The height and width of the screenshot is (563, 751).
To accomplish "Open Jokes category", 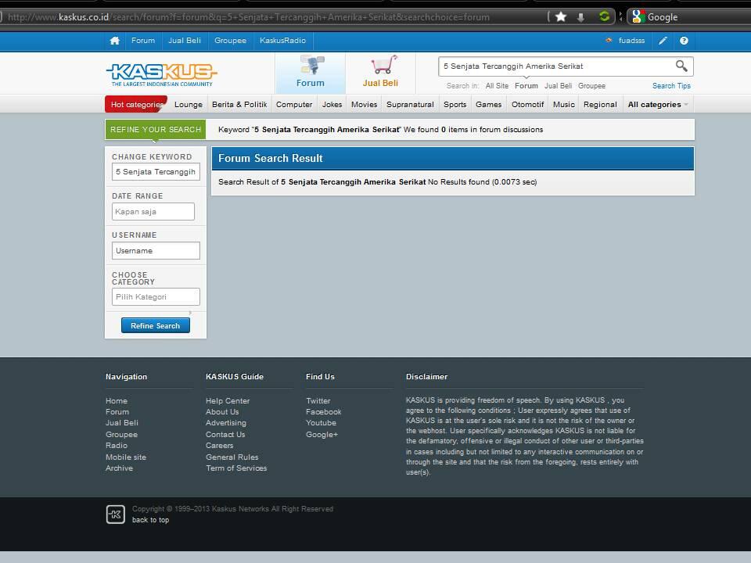I will click(332, 104).
